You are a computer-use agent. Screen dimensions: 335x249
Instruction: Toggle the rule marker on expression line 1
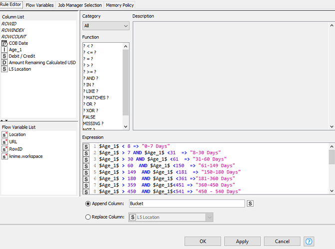pyautogui.click(x=86, y=146)
